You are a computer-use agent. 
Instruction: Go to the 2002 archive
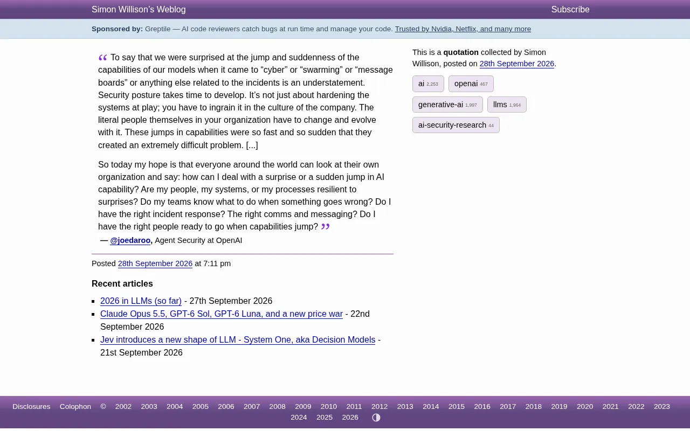(x=123, y=407)
